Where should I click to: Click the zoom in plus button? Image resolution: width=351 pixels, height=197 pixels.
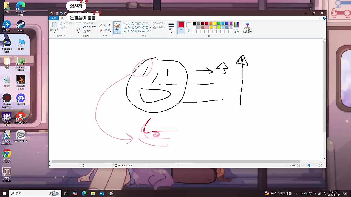pyautogui.click(x=321, y=166)
